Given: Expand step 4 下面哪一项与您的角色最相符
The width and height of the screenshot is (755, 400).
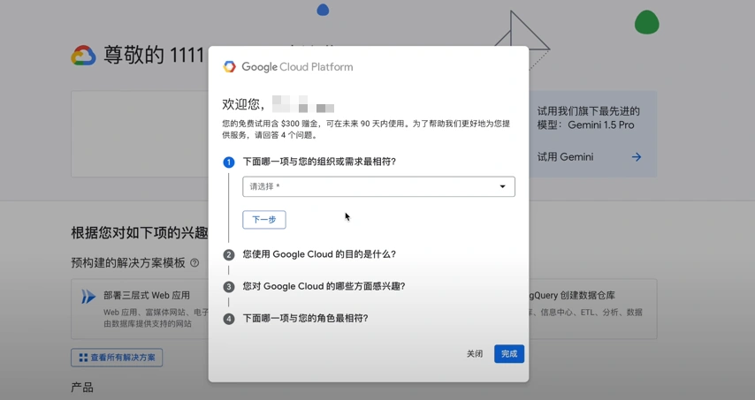Looking at the screenshot, I should click(x=305, y=318).
